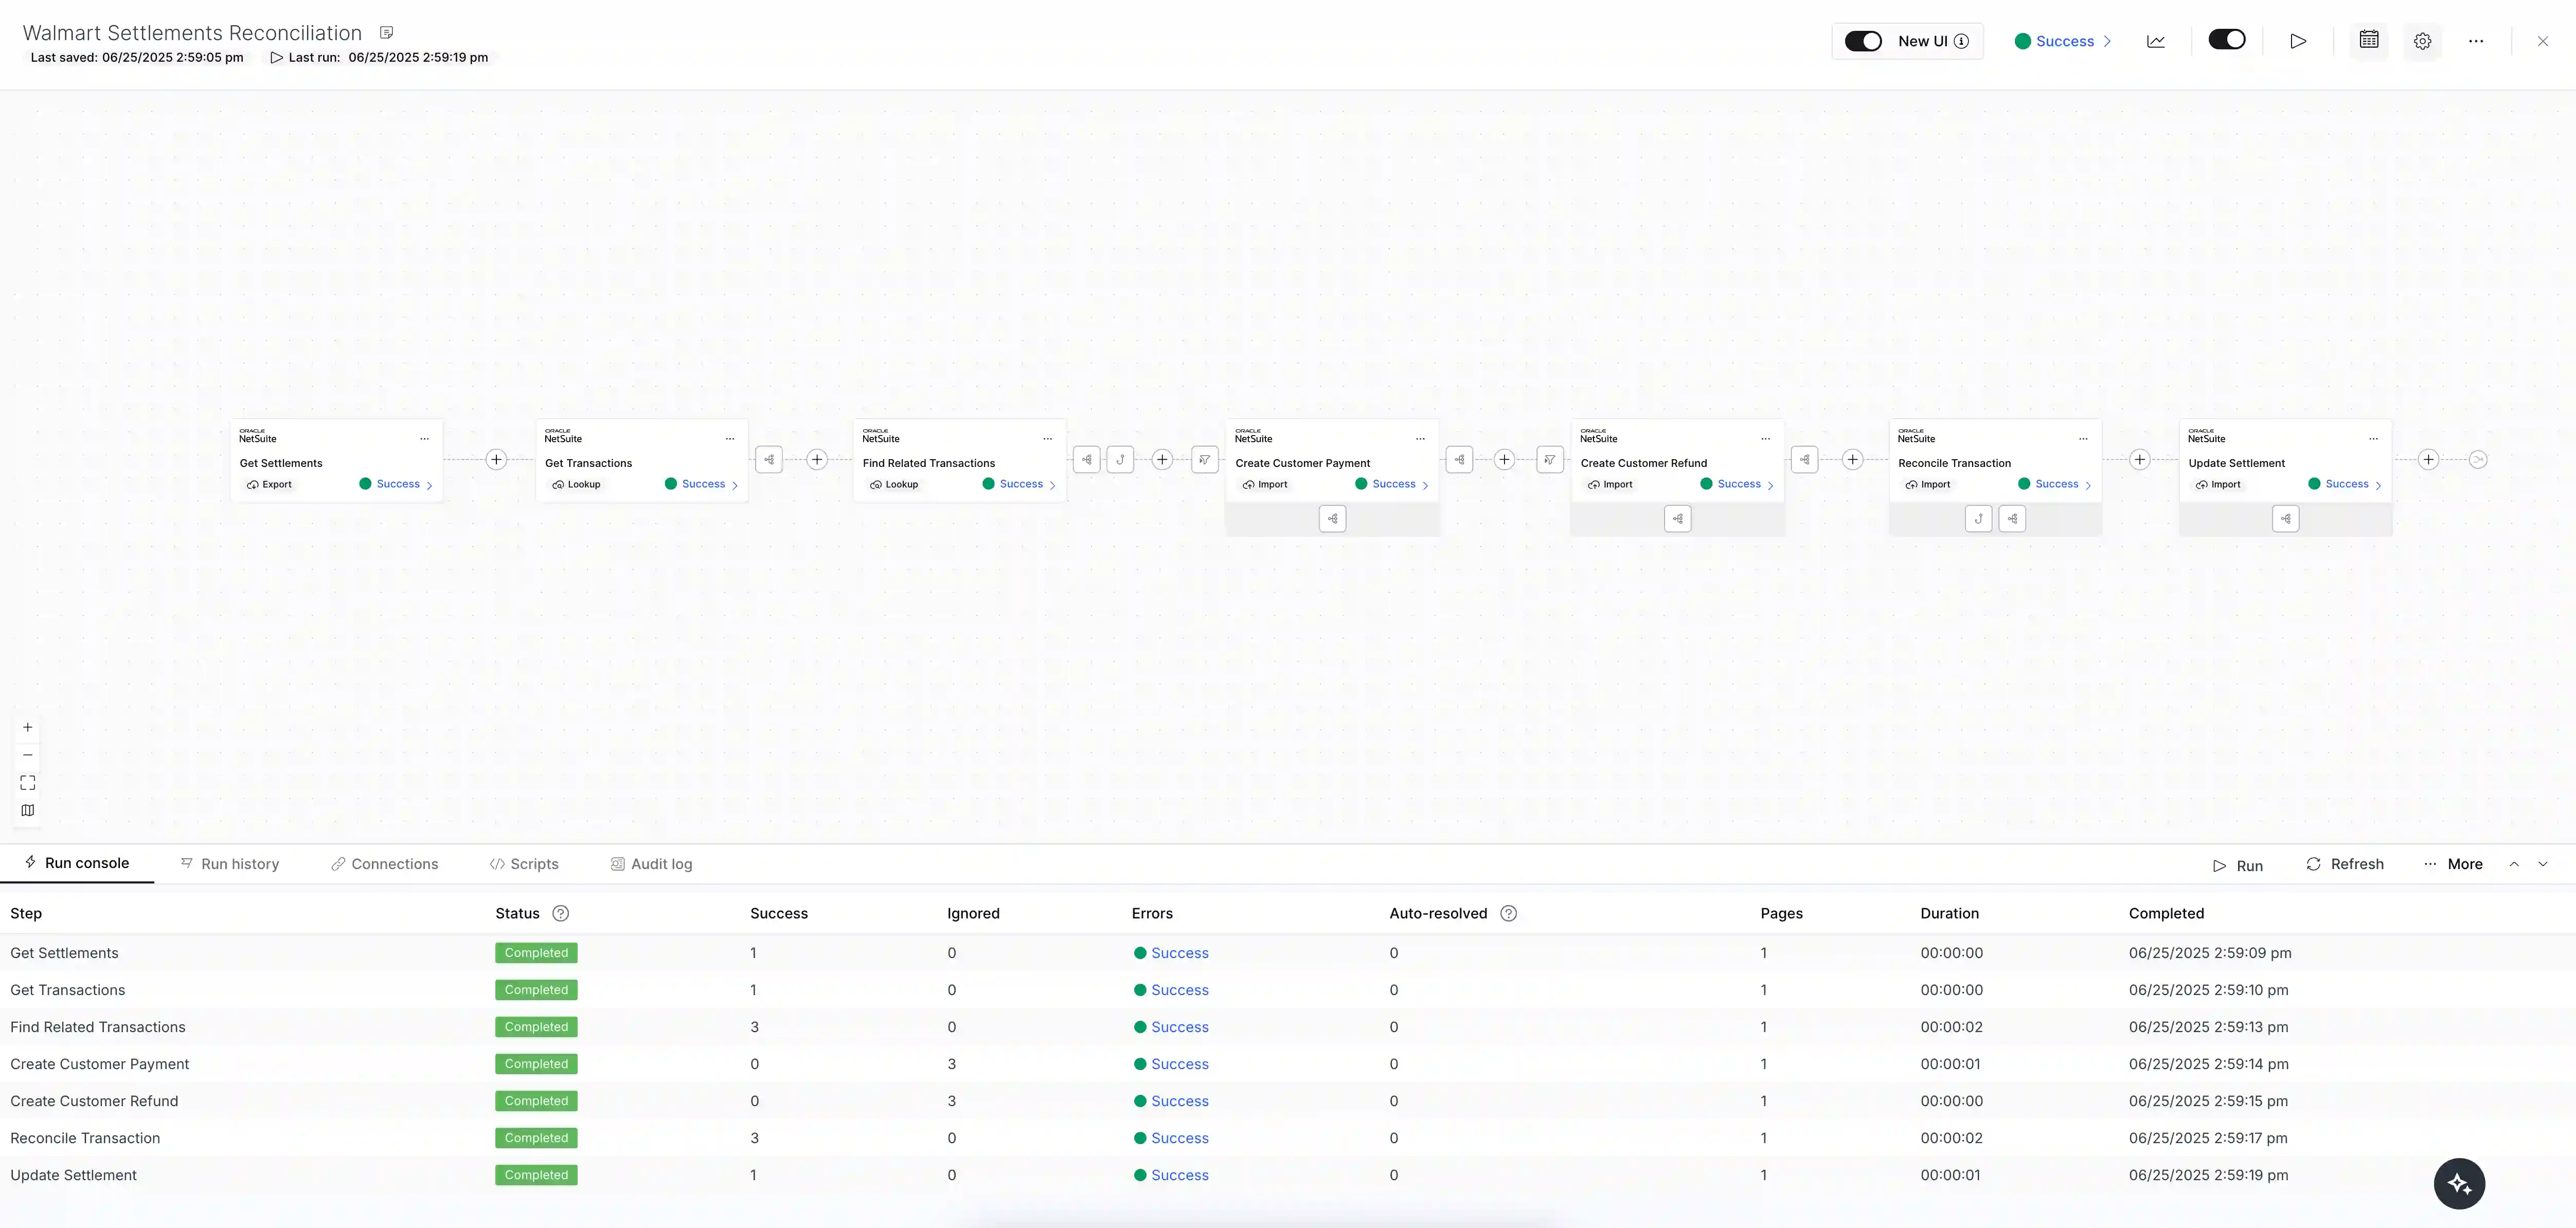Zoom in on the flow canvas
The image size is (2576, 1228).
coord(28,727)
